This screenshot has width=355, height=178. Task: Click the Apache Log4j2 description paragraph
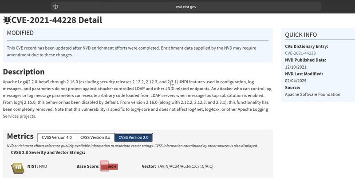point(137,99)
